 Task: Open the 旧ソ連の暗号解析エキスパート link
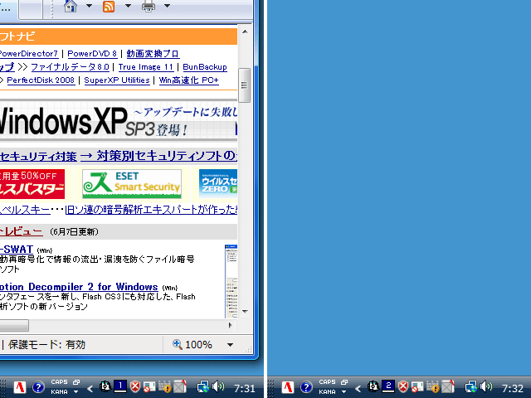click(151, 210)
